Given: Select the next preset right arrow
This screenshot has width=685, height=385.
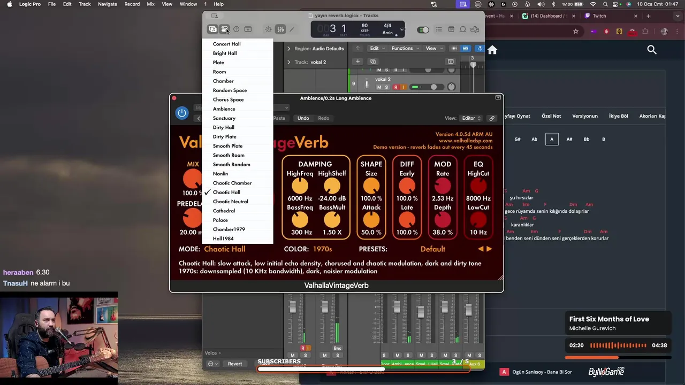Looking at the screenshot, I should (489, 249).
